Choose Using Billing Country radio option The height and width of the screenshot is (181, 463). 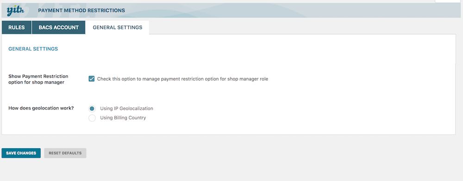[x=92, y=118]
